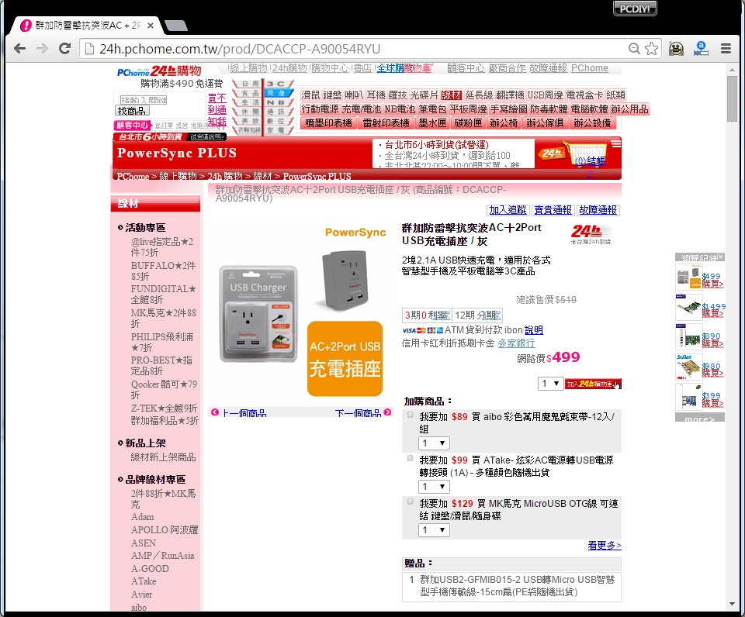Open the $399 browsing history thumbnail
Image resolution: width=745 pixels, height=617 pixels.
click(x=688, y=396)
